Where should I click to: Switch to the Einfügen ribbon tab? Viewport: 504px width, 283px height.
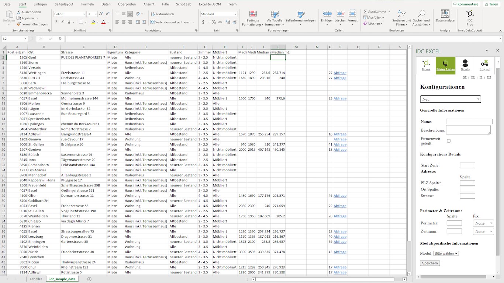pyautogui.click(x=40, y=4)
